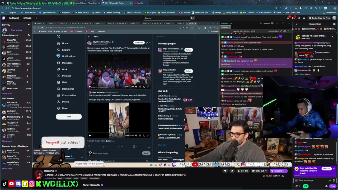
Task: Open the TimTheTatman followed channel
Action: [x=16, y=65]
